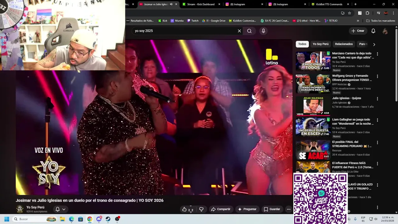The image size is (398, 224).
Task: Open the Twitch bookmark
Action: pyautogui.click(x=193, y=21)
